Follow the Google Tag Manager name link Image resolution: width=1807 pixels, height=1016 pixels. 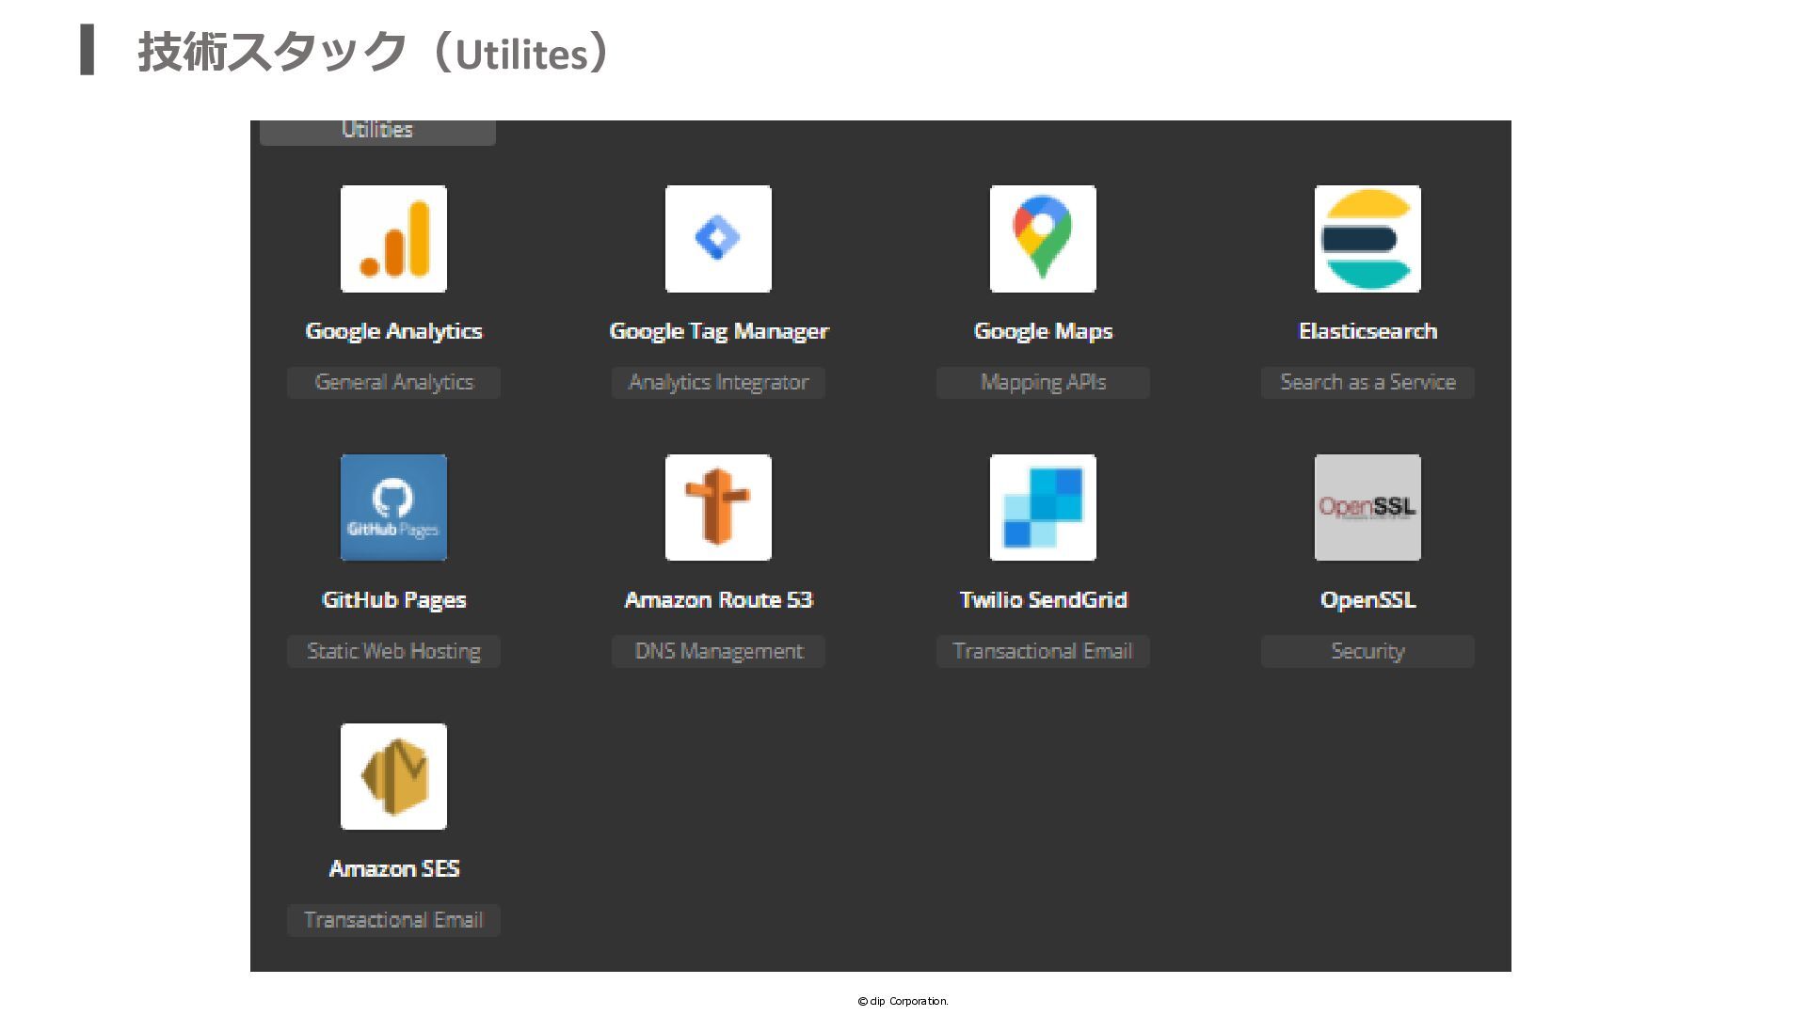tap(719, 331)
